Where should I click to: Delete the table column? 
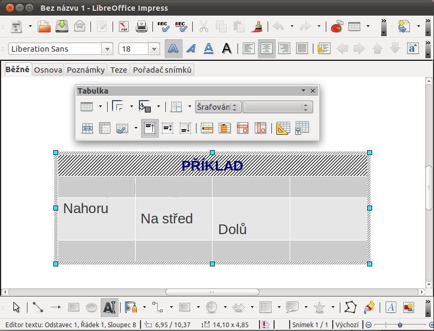point(260,129)
